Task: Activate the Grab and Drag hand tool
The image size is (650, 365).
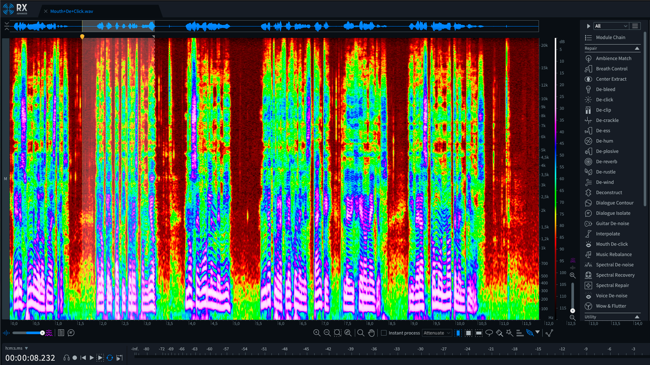Action: coord(371,333)
